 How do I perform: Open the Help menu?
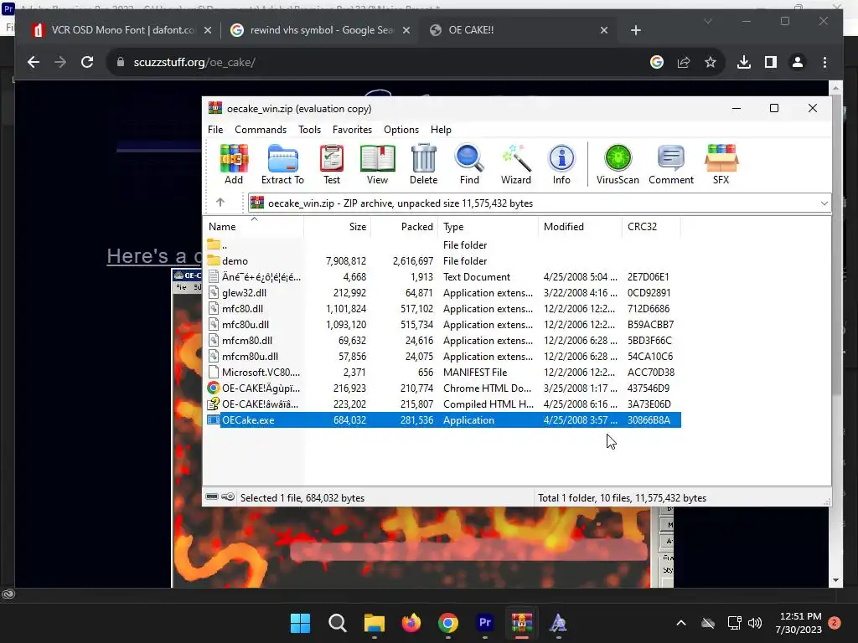coord(441,130)
